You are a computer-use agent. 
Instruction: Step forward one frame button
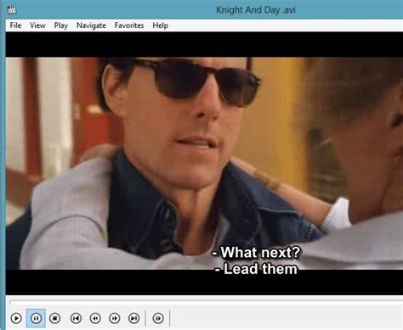pyautogui.click(x=158, y=318)
